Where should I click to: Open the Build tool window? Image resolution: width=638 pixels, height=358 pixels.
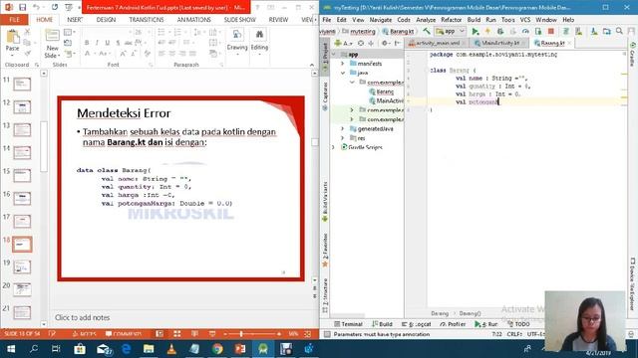tap(383, 324)
